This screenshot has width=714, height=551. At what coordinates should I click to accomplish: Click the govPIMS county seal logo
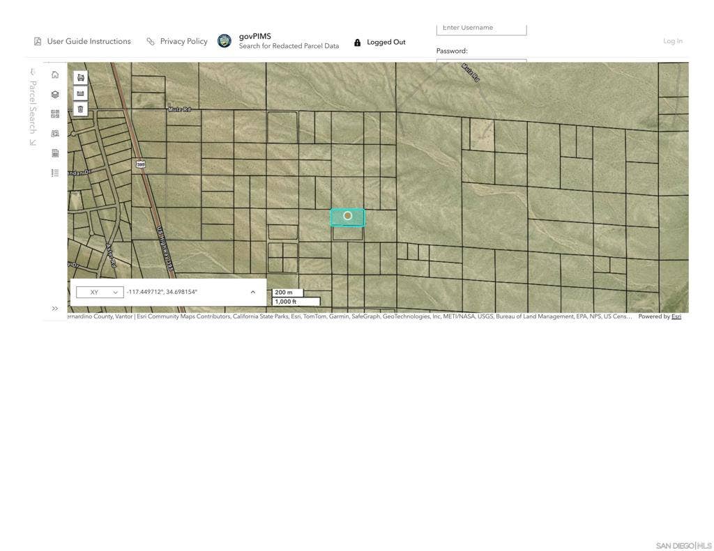pyautogui.click(x=225, y=41)
